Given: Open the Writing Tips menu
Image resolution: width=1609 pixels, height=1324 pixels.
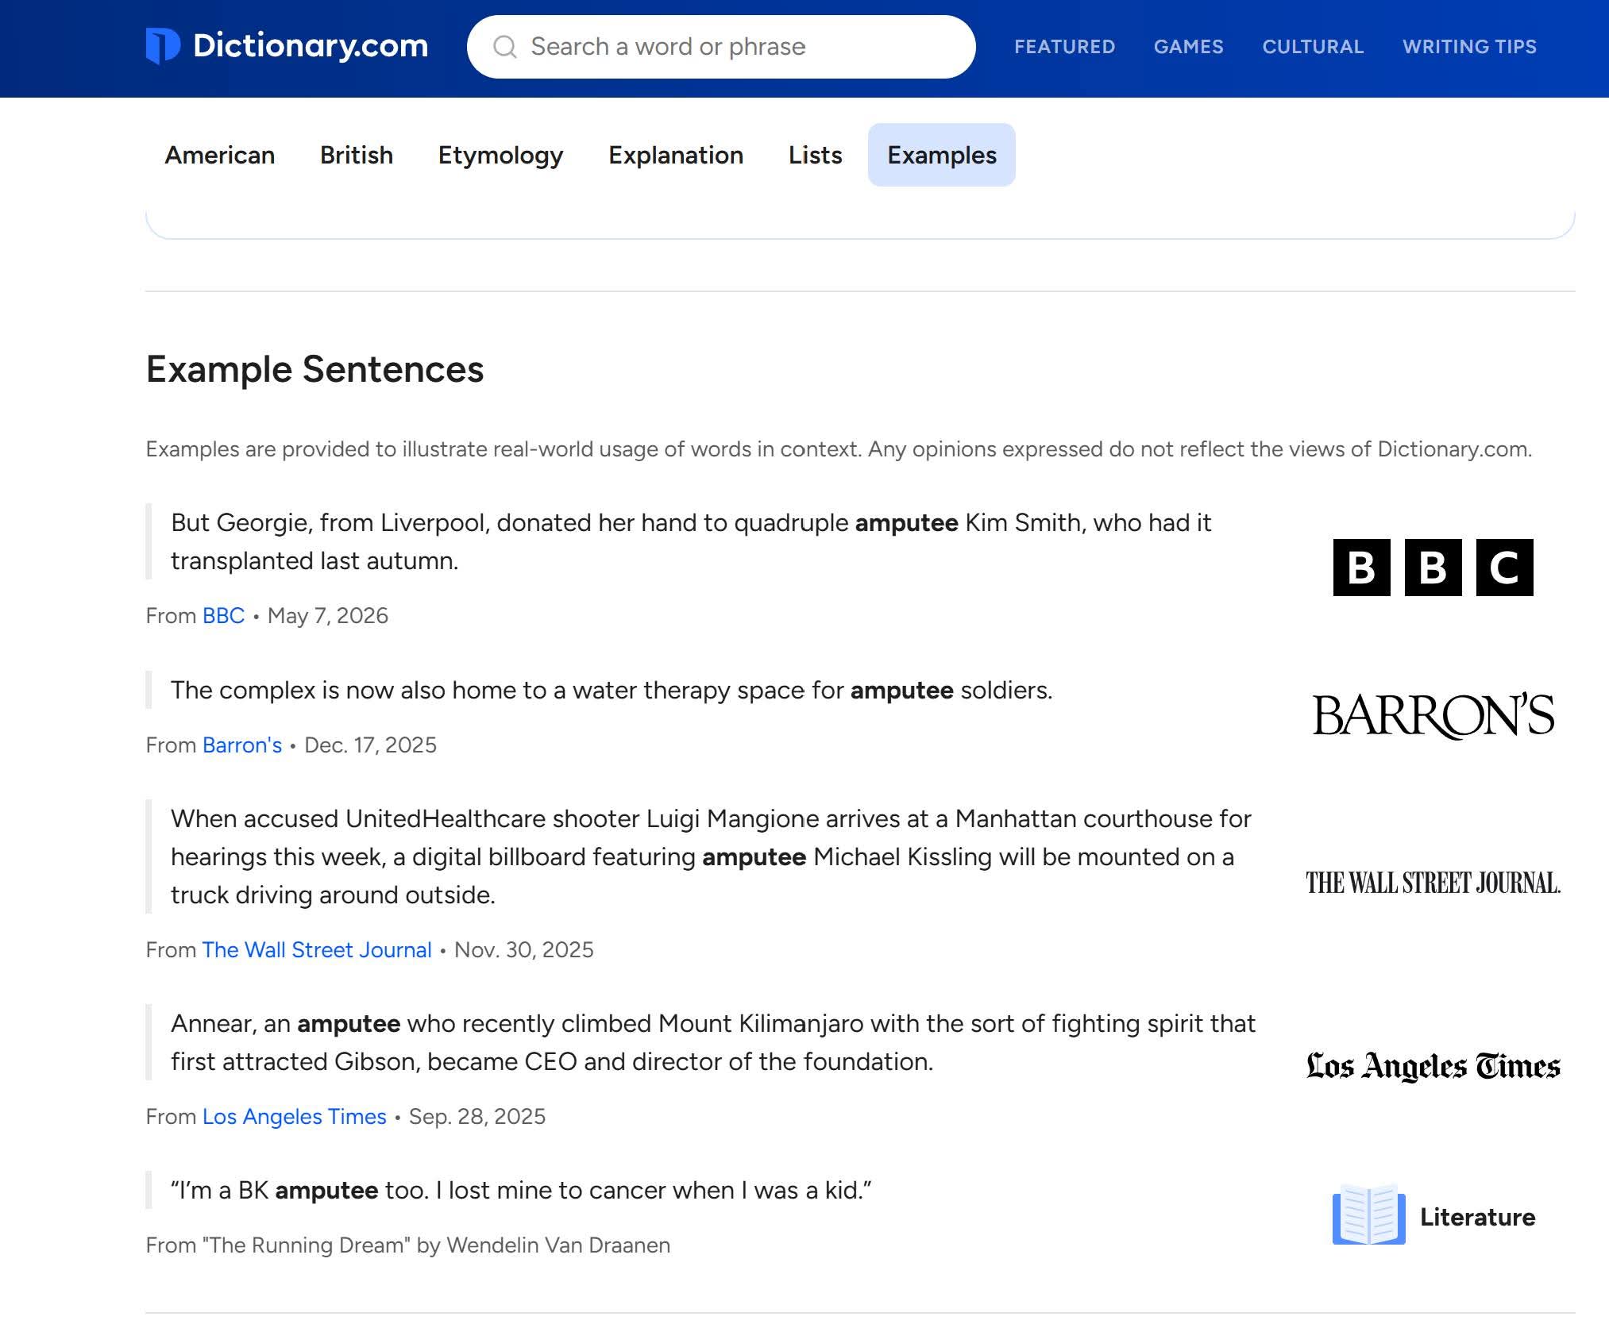Looking at the screenshot, I should (1469, 47).
